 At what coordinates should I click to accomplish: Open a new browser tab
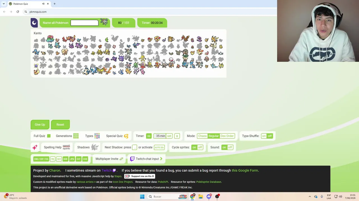pos(54,4)
